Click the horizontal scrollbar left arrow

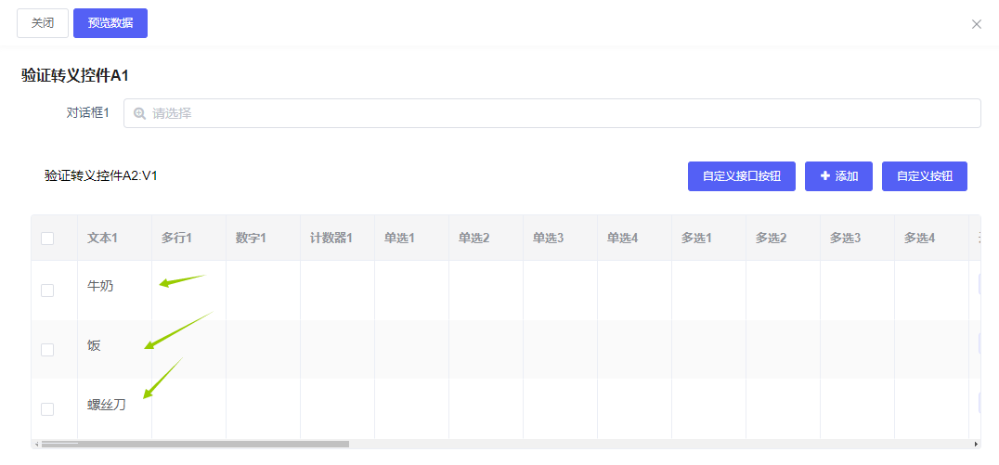coord(36,445)
